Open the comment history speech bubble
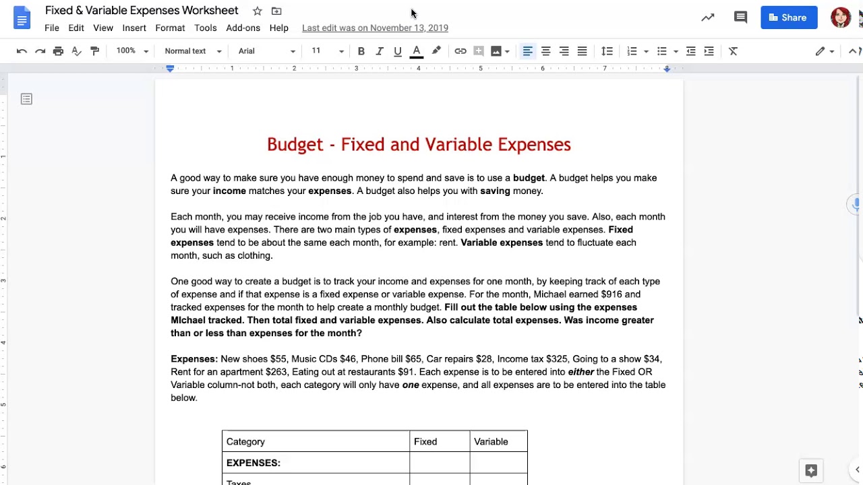Viewport: 863px width, 485px height. (740, 18)
